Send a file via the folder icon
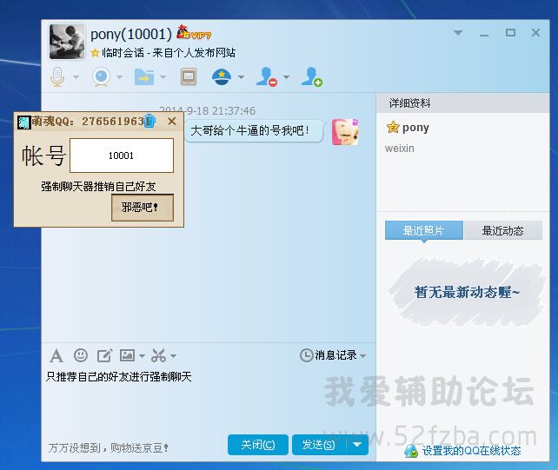Image resolution: width=558 pixels, height=470 pixels. [x=144, y=76]
